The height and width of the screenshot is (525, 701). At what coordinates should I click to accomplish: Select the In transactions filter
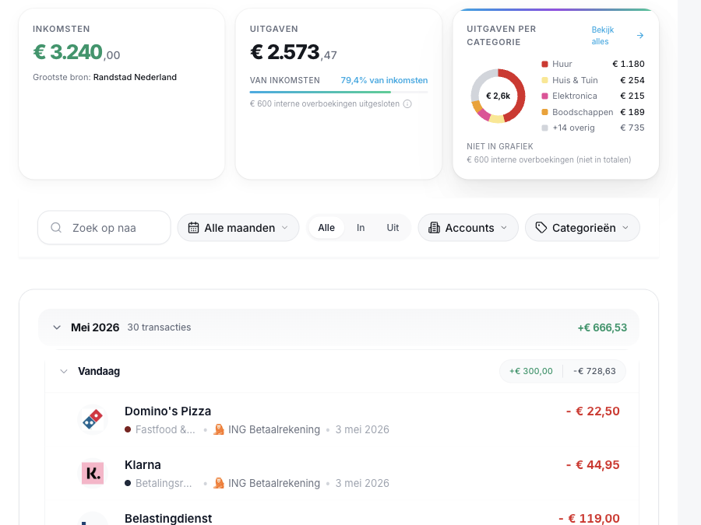[361, 228]
